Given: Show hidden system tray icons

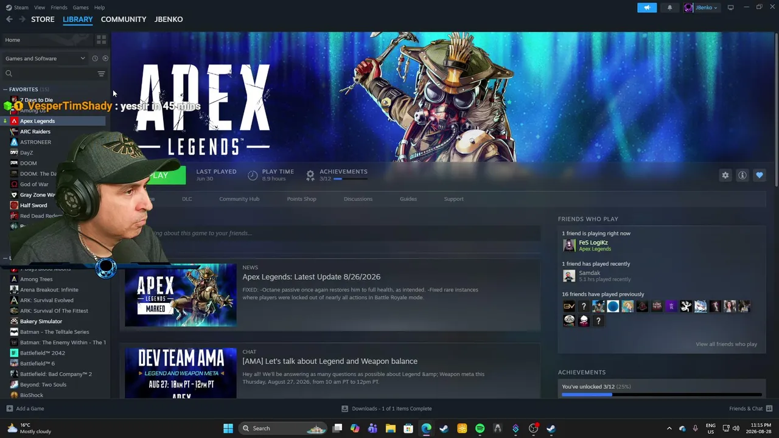Looking at the screenshot, I should (x=669, y=428).
